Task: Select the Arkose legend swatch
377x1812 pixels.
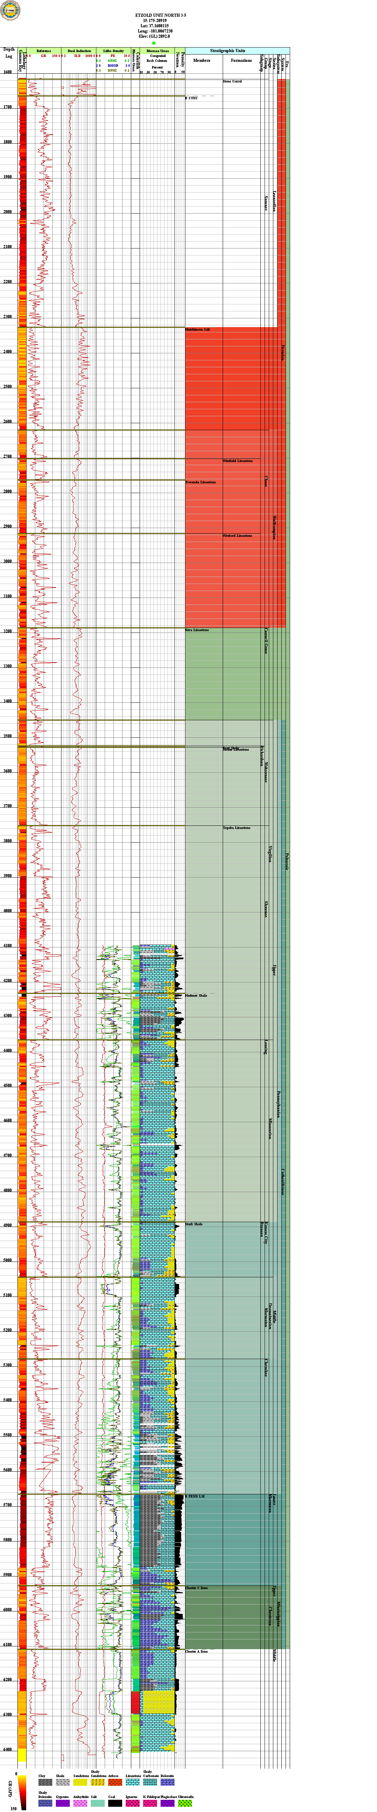Action: [114, 1783]
